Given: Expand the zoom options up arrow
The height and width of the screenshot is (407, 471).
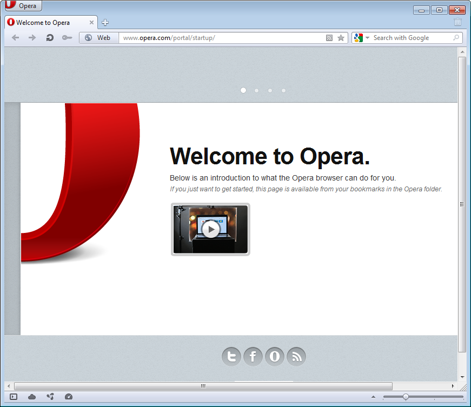Looking at the screenshot, I should (373, 397).
